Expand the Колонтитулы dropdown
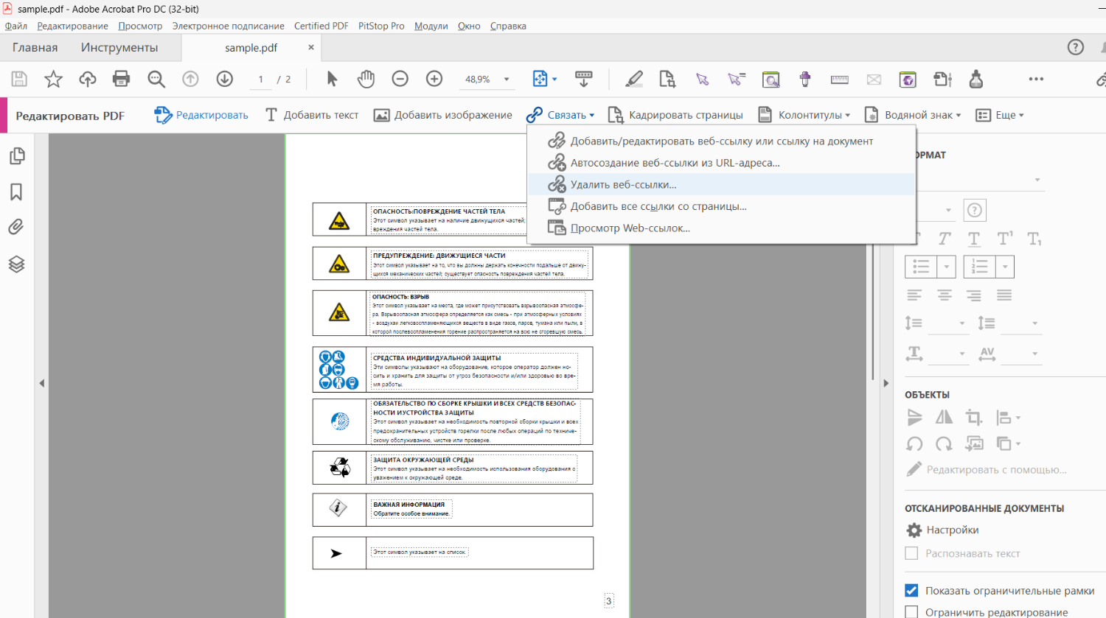Screen dimensions: 1106x618 coord(814,115)
